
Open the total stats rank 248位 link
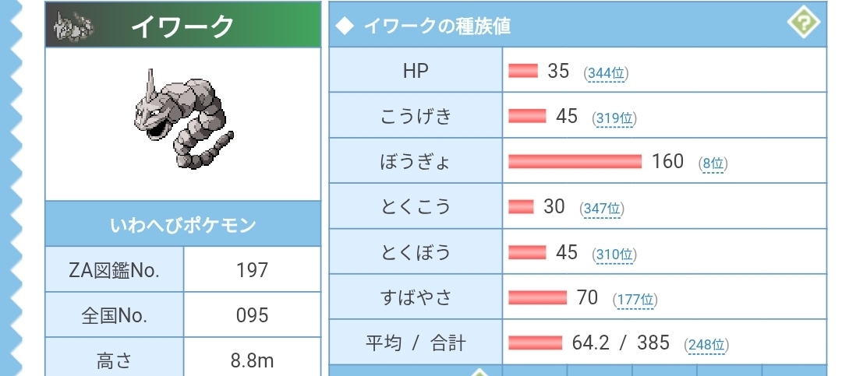[707, 345]
